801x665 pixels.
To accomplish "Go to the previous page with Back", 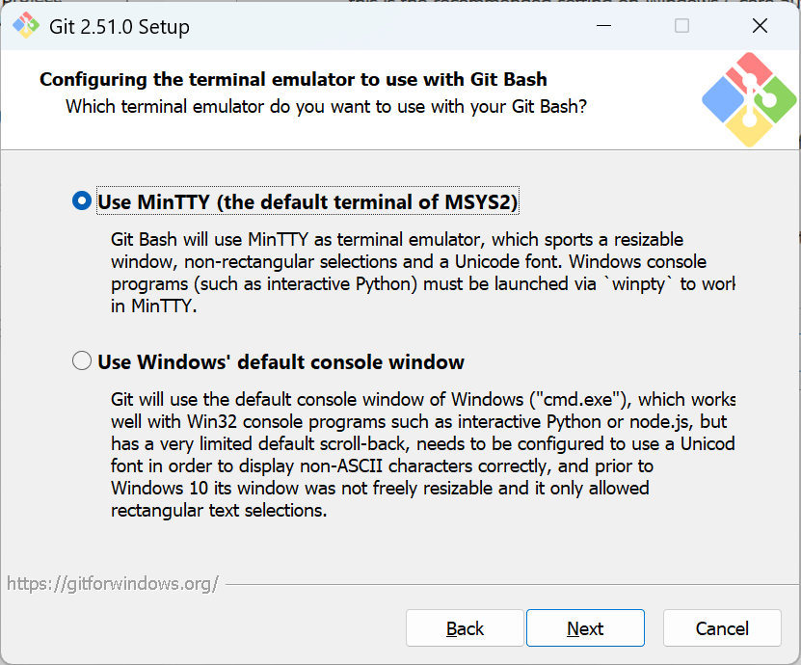I will click(x=465, y=628).
